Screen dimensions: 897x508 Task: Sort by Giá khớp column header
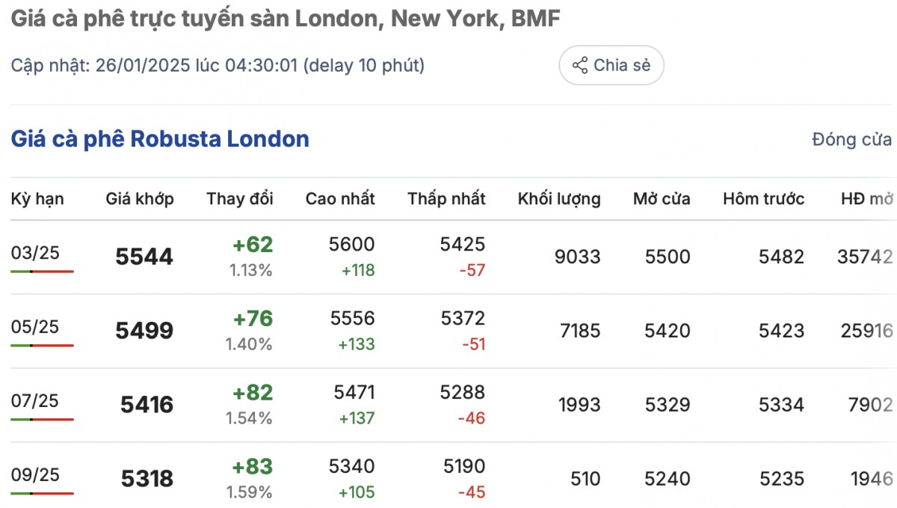(x=140, y=199)
